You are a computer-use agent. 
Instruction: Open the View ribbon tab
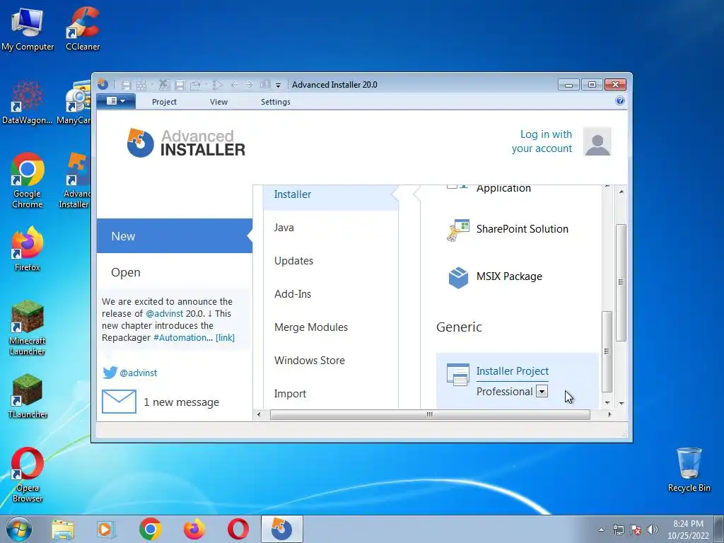[x=218, y=102]
